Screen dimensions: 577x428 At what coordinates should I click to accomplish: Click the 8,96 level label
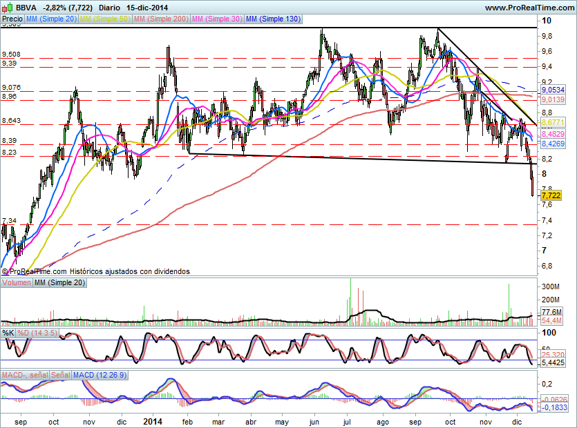tap(9, 97)
